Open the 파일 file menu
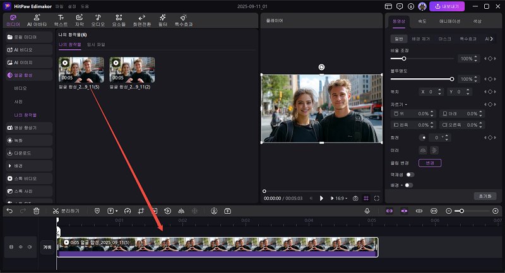 [59, 6]
